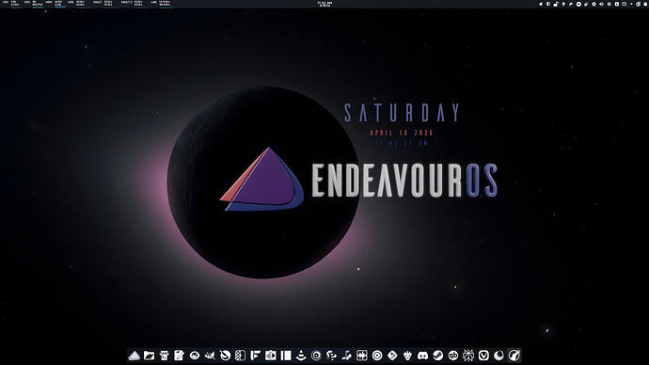Screen dimensions: 649x365
Task: Open the EndeavourOS launcher icon in dock
Action: tap(134, 355)
